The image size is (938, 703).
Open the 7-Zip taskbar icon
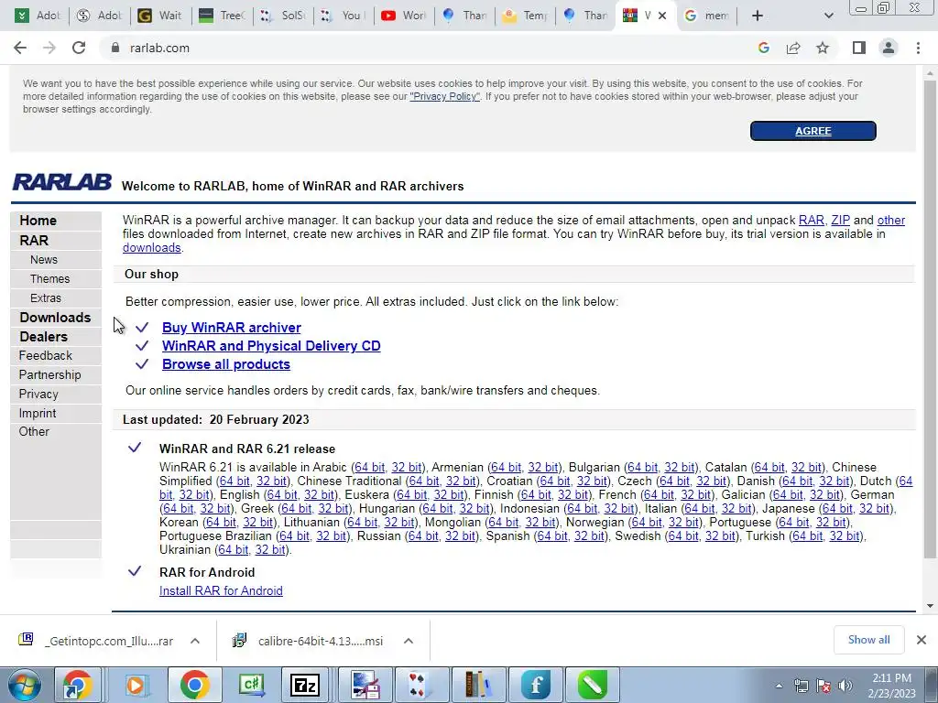click(304, 685)
